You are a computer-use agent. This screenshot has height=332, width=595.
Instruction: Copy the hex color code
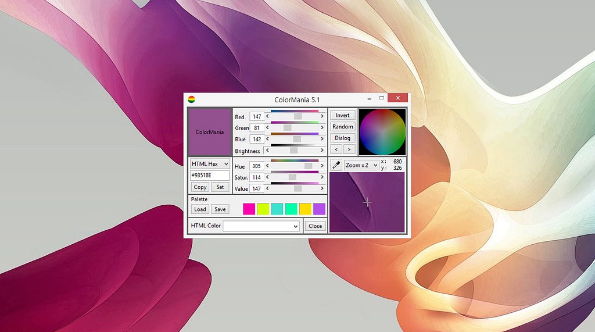(x=200, y=187)
